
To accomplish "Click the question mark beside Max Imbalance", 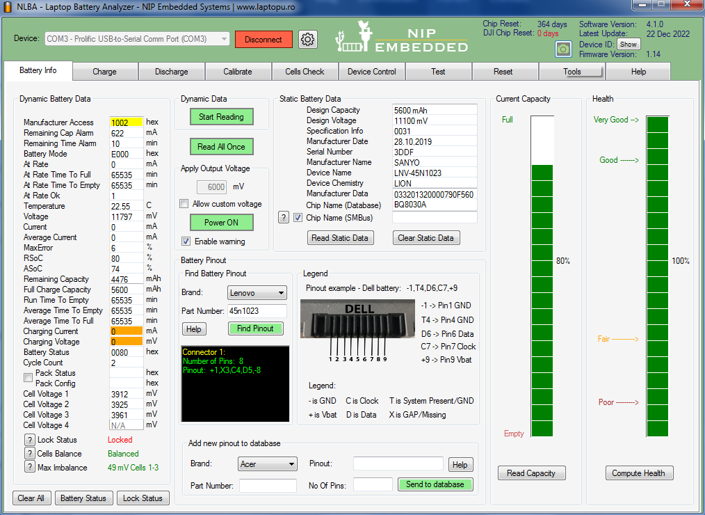I will 29,468.
